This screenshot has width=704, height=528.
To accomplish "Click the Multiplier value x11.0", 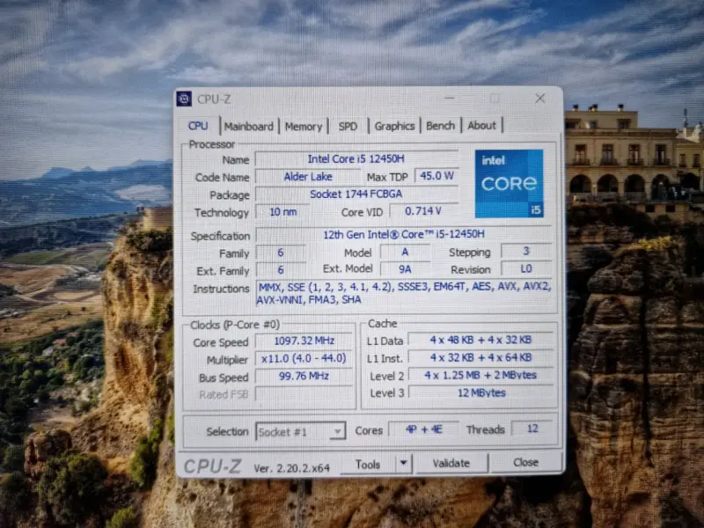I will (x=304, y=358).
